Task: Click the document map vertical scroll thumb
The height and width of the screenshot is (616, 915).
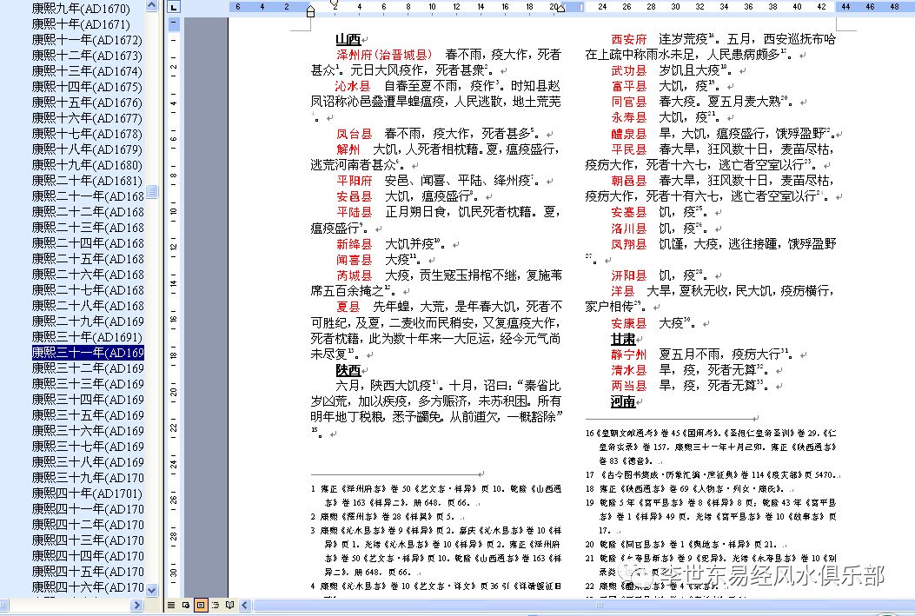Action: click(152, 191)
